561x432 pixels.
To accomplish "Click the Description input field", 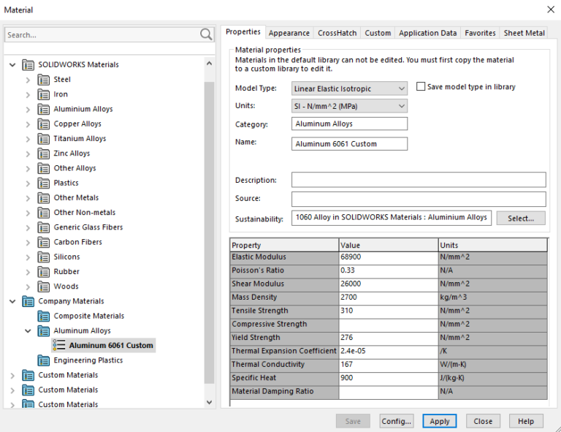I will 419,180.
